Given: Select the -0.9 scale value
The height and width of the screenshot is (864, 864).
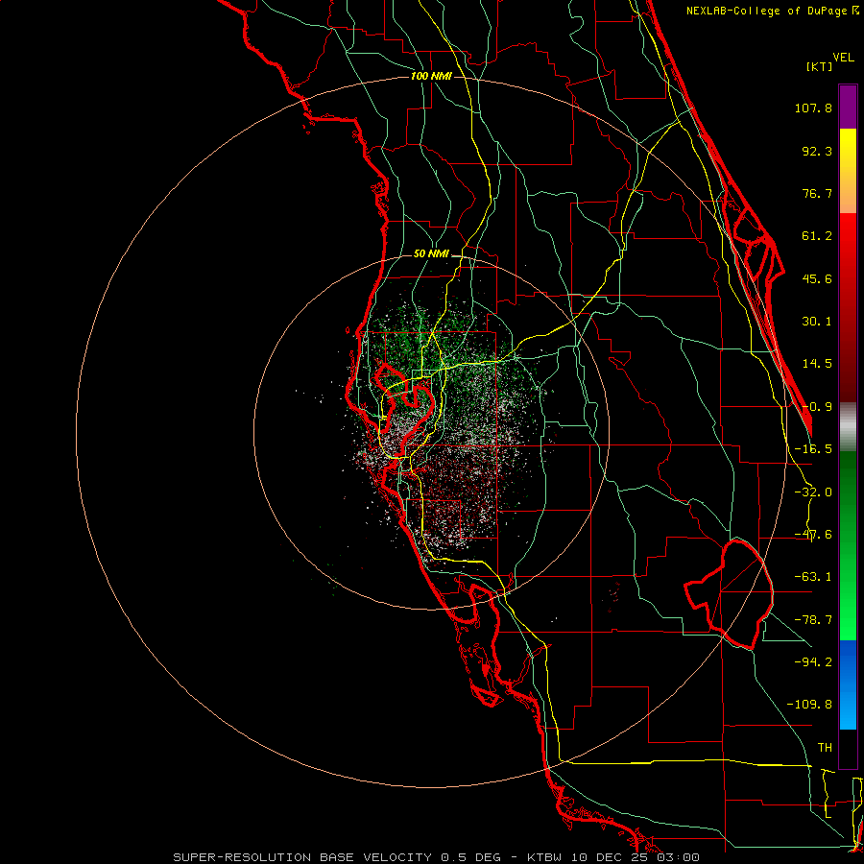Looking at the screenshot, I should point(817,407).
